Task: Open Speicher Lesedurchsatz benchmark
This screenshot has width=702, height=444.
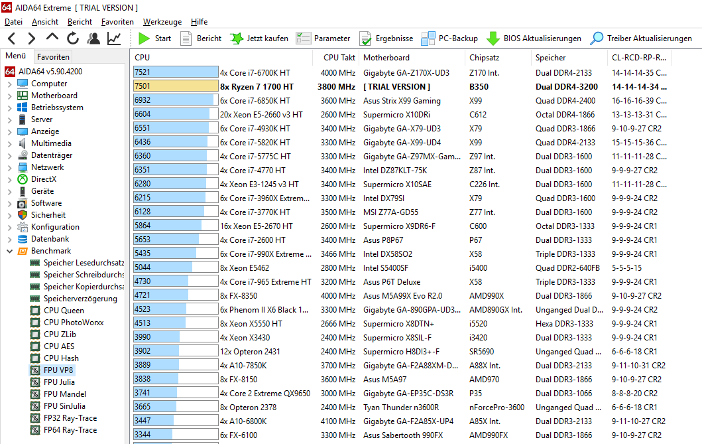Action: click(76, 263)
